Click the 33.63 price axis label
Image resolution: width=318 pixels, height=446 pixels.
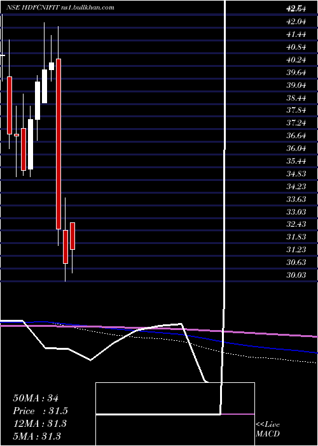coord(296,199)
